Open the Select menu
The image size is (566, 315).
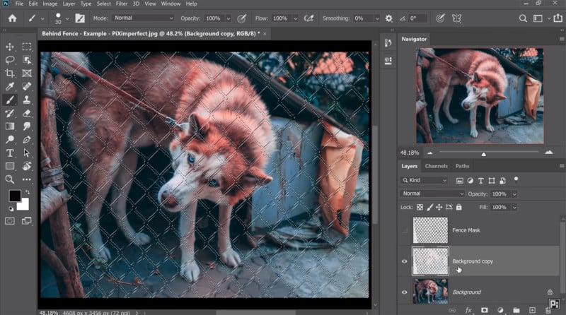pyautogui.click(x=103, y=4)
